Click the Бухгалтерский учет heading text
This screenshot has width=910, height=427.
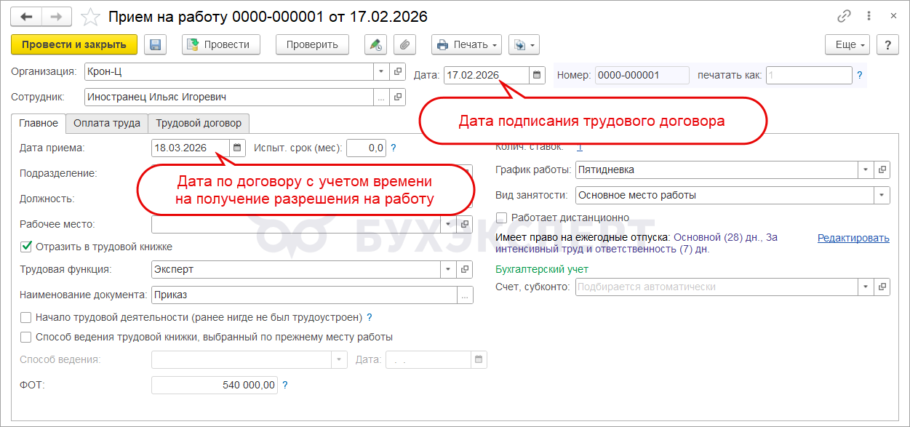point(542,269)
